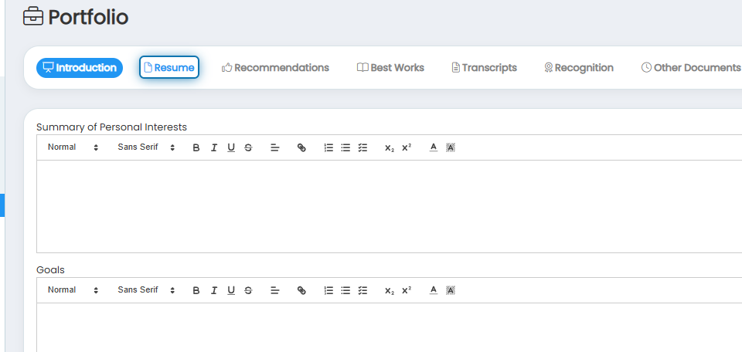742x352 pixels.
Task: Apply bullet list in Goals editor toolbar
Action: click(x=346, y=290)
